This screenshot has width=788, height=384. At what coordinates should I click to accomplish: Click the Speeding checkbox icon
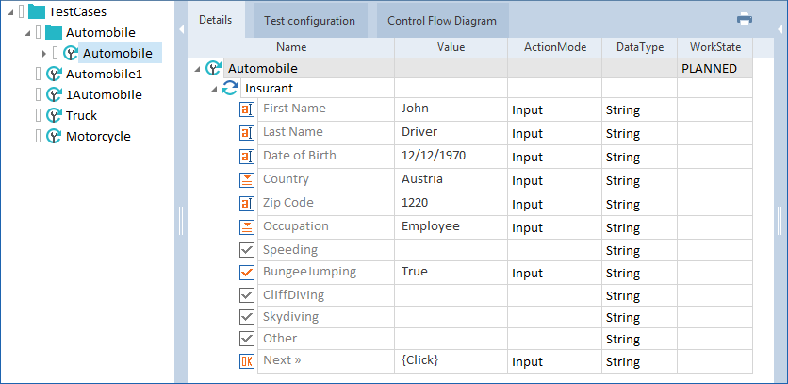(247, 250)
